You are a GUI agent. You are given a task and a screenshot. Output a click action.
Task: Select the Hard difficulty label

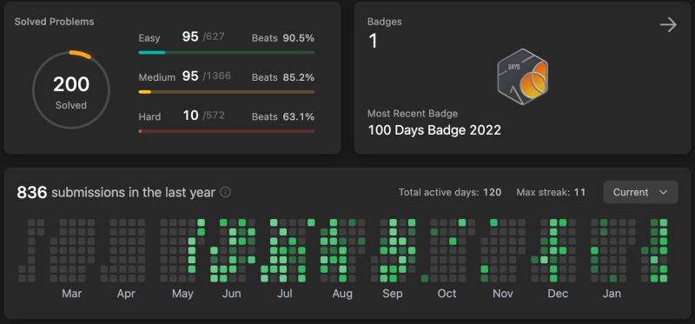149,117
